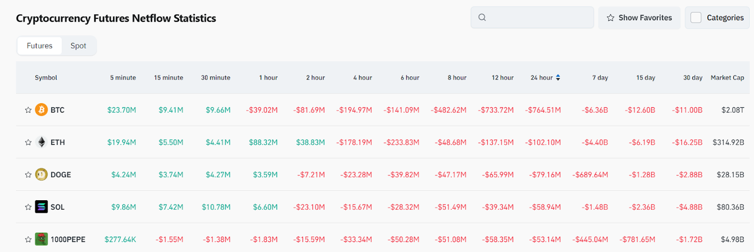This screenshot has height=252, width=754.
Task: Add 1000PEPE to favorites via star
Action: coord(28,240)
